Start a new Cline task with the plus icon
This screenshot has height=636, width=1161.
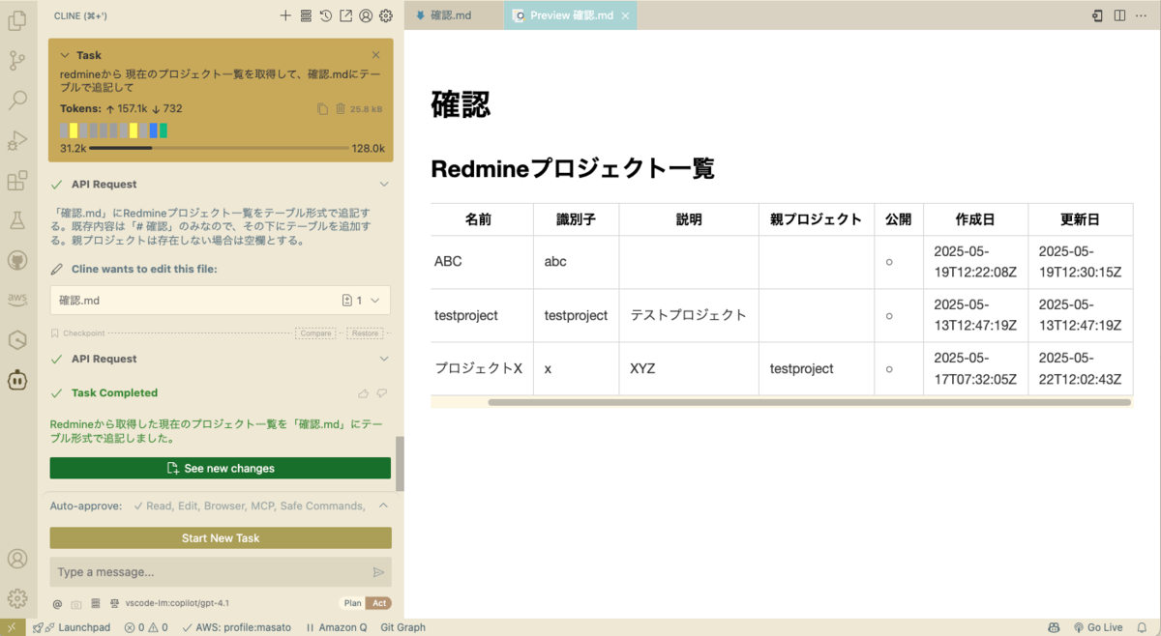pyautogui.click(x=284, y=15)
